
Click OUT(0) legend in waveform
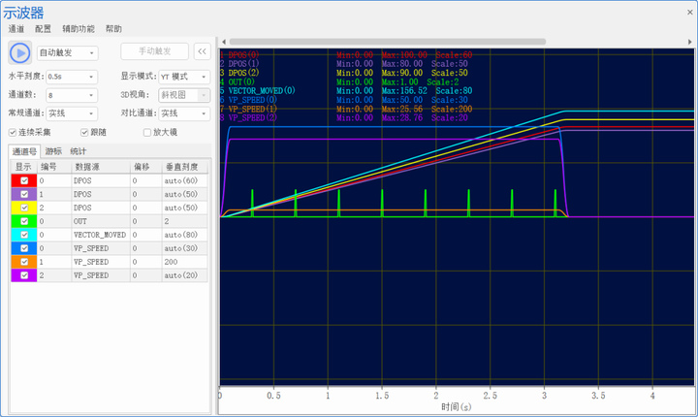click(241, 82)
